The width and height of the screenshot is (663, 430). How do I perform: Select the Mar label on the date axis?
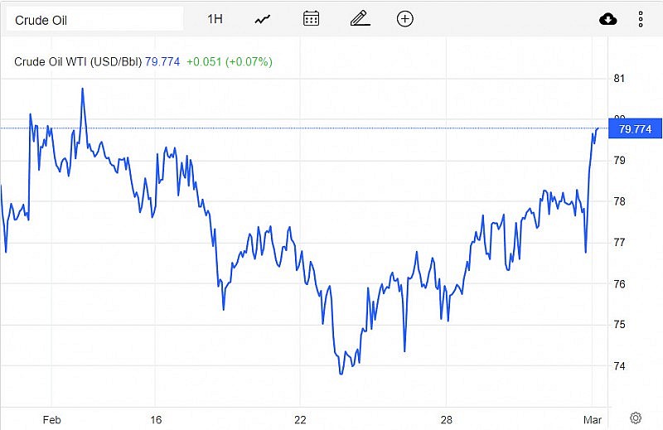click(593, 419)
